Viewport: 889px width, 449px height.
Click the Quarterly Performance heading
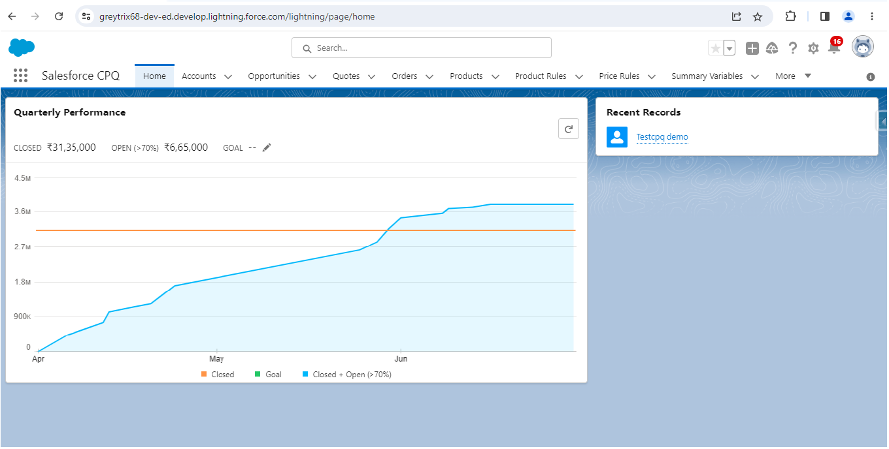coord(70,112)
